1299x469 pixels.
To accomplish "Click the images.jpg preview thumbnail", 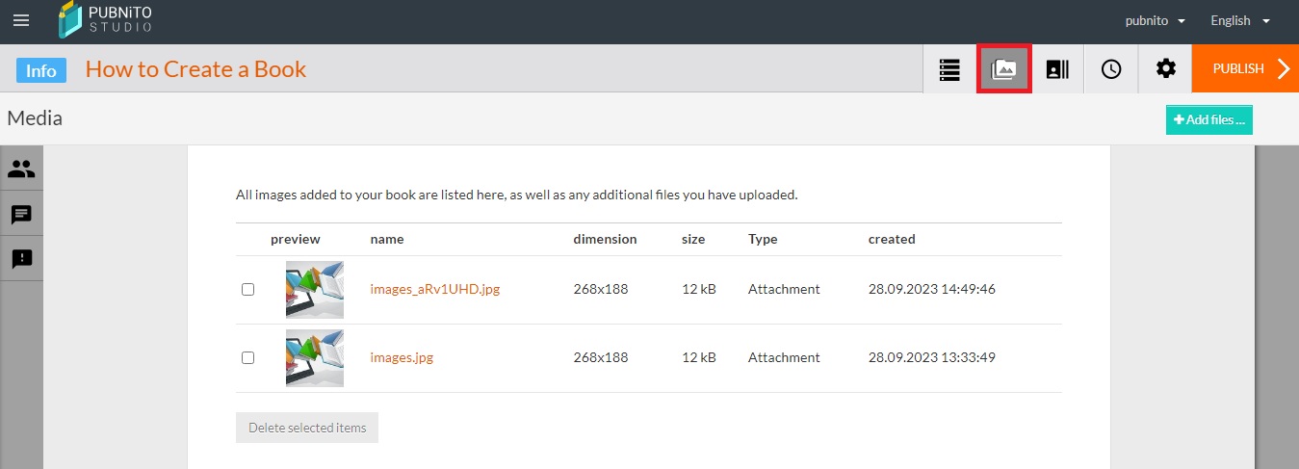I will (x=315, y=358).
